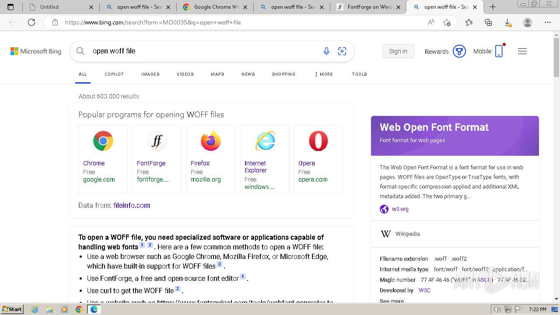Open the google.com link under Chrome
The image size is (560, 315).
coord(99,179)
